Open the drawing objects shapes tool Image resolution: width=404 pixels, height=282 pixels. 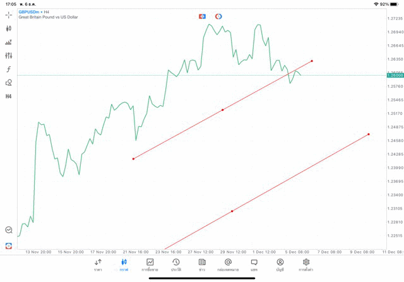click(9, 83)
